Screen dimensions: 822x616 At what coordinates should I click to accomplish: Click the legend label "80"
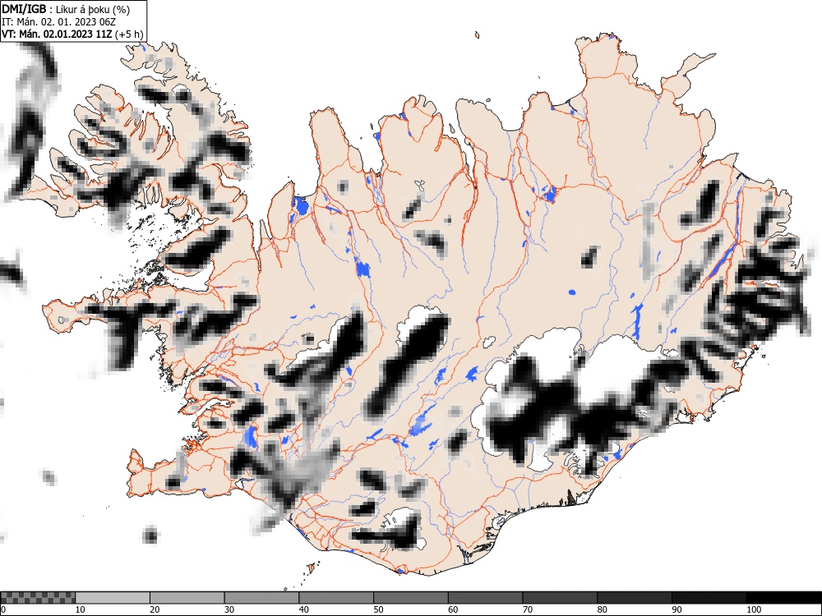tap(602, 609)
